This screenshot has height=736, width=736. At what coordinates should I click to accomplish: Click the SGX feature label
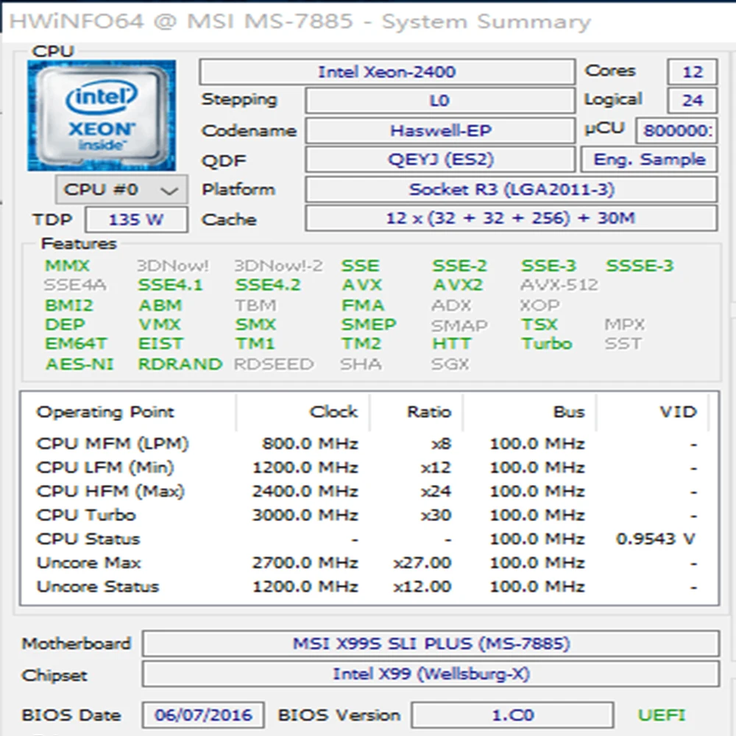click(450, 364)
